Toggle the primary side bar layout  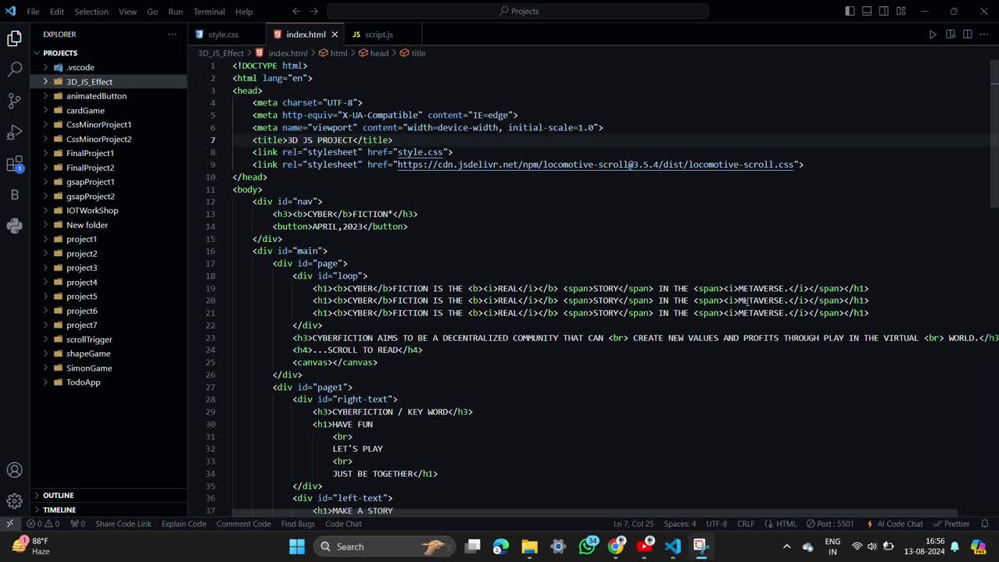tap(850, 11)
